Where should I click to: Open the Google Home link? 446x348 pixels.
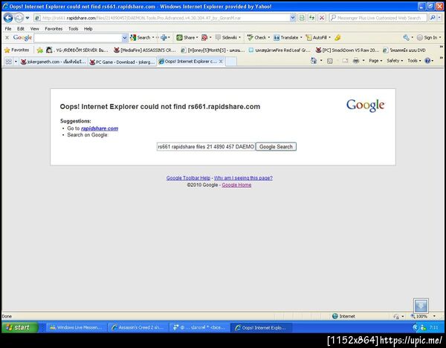(x=236, y=185)
